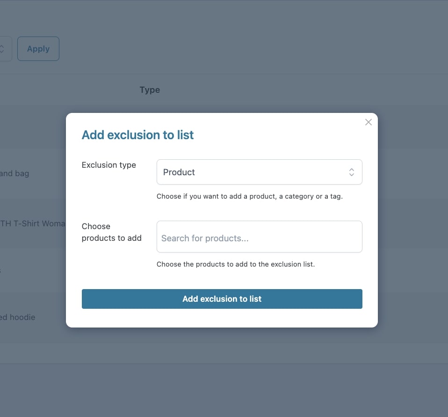
Task: Close the Add exclusion dialog with X
Action: tap(369, 122)
